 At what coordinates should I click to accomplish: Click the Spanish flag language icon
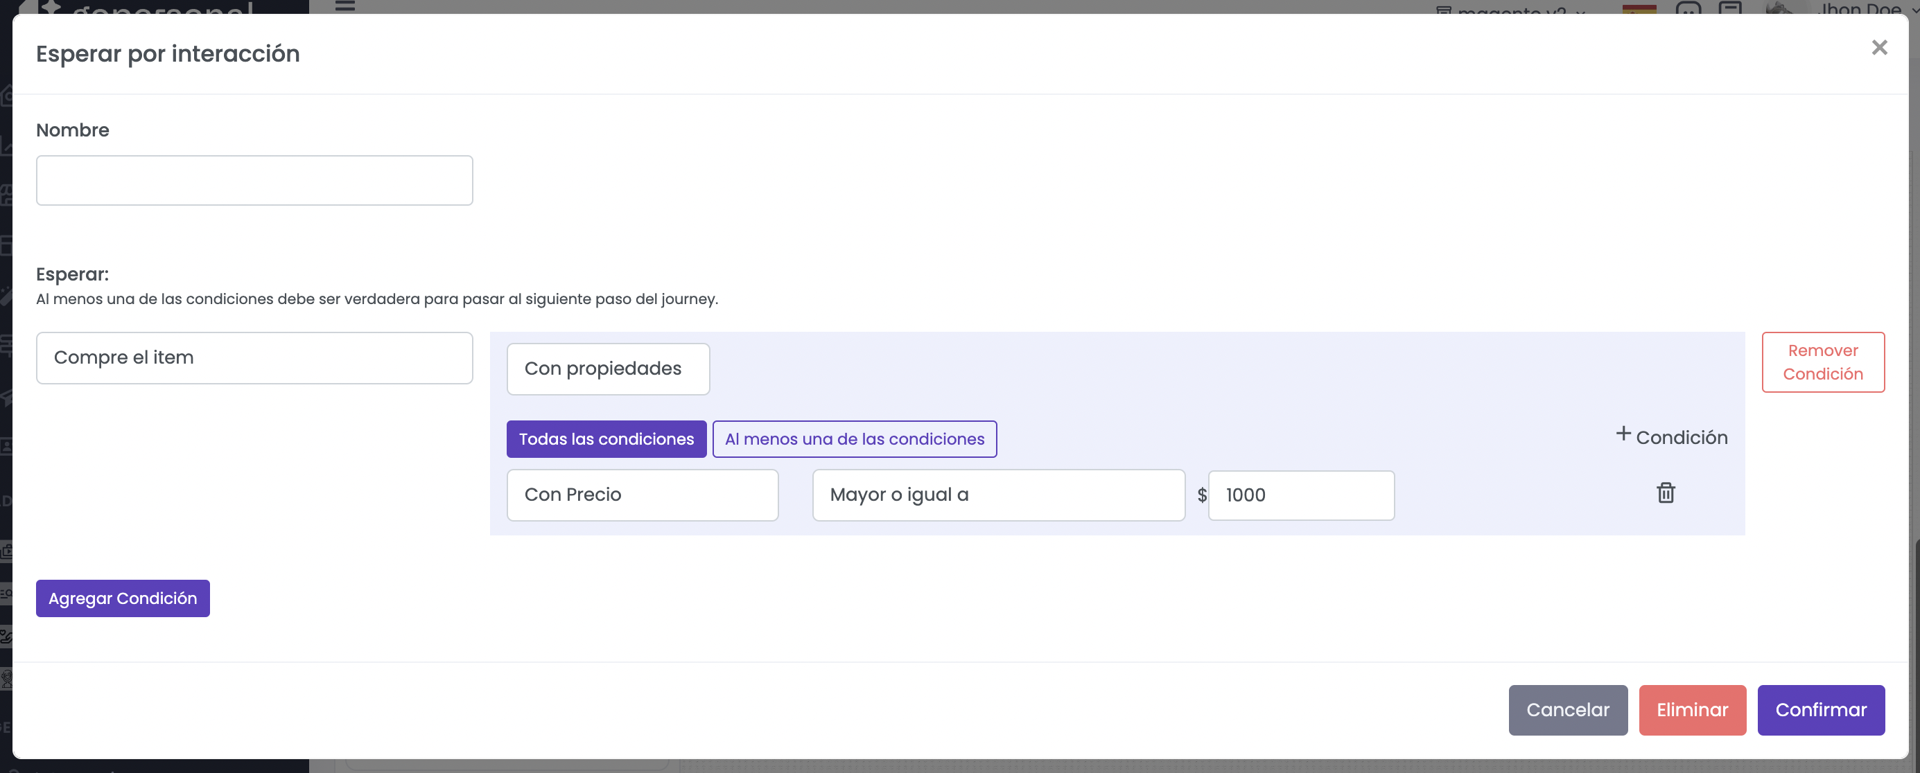pos(1639,8)
